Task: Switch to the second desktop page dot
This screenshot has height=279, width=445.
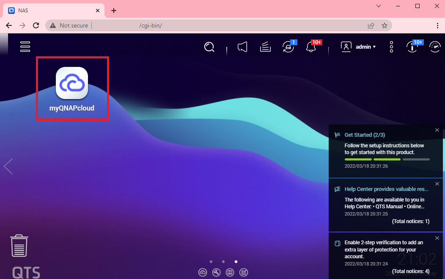Action: point(223,262)
